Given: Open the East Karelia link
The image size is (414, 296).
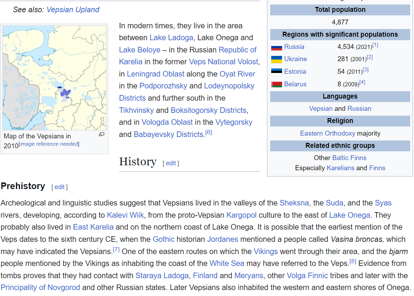Looking at the screenshot, I should [x=93, y=227].
